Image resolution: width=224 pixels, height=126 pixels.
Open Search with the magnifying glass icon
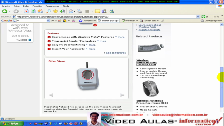(x=48, y=11)
